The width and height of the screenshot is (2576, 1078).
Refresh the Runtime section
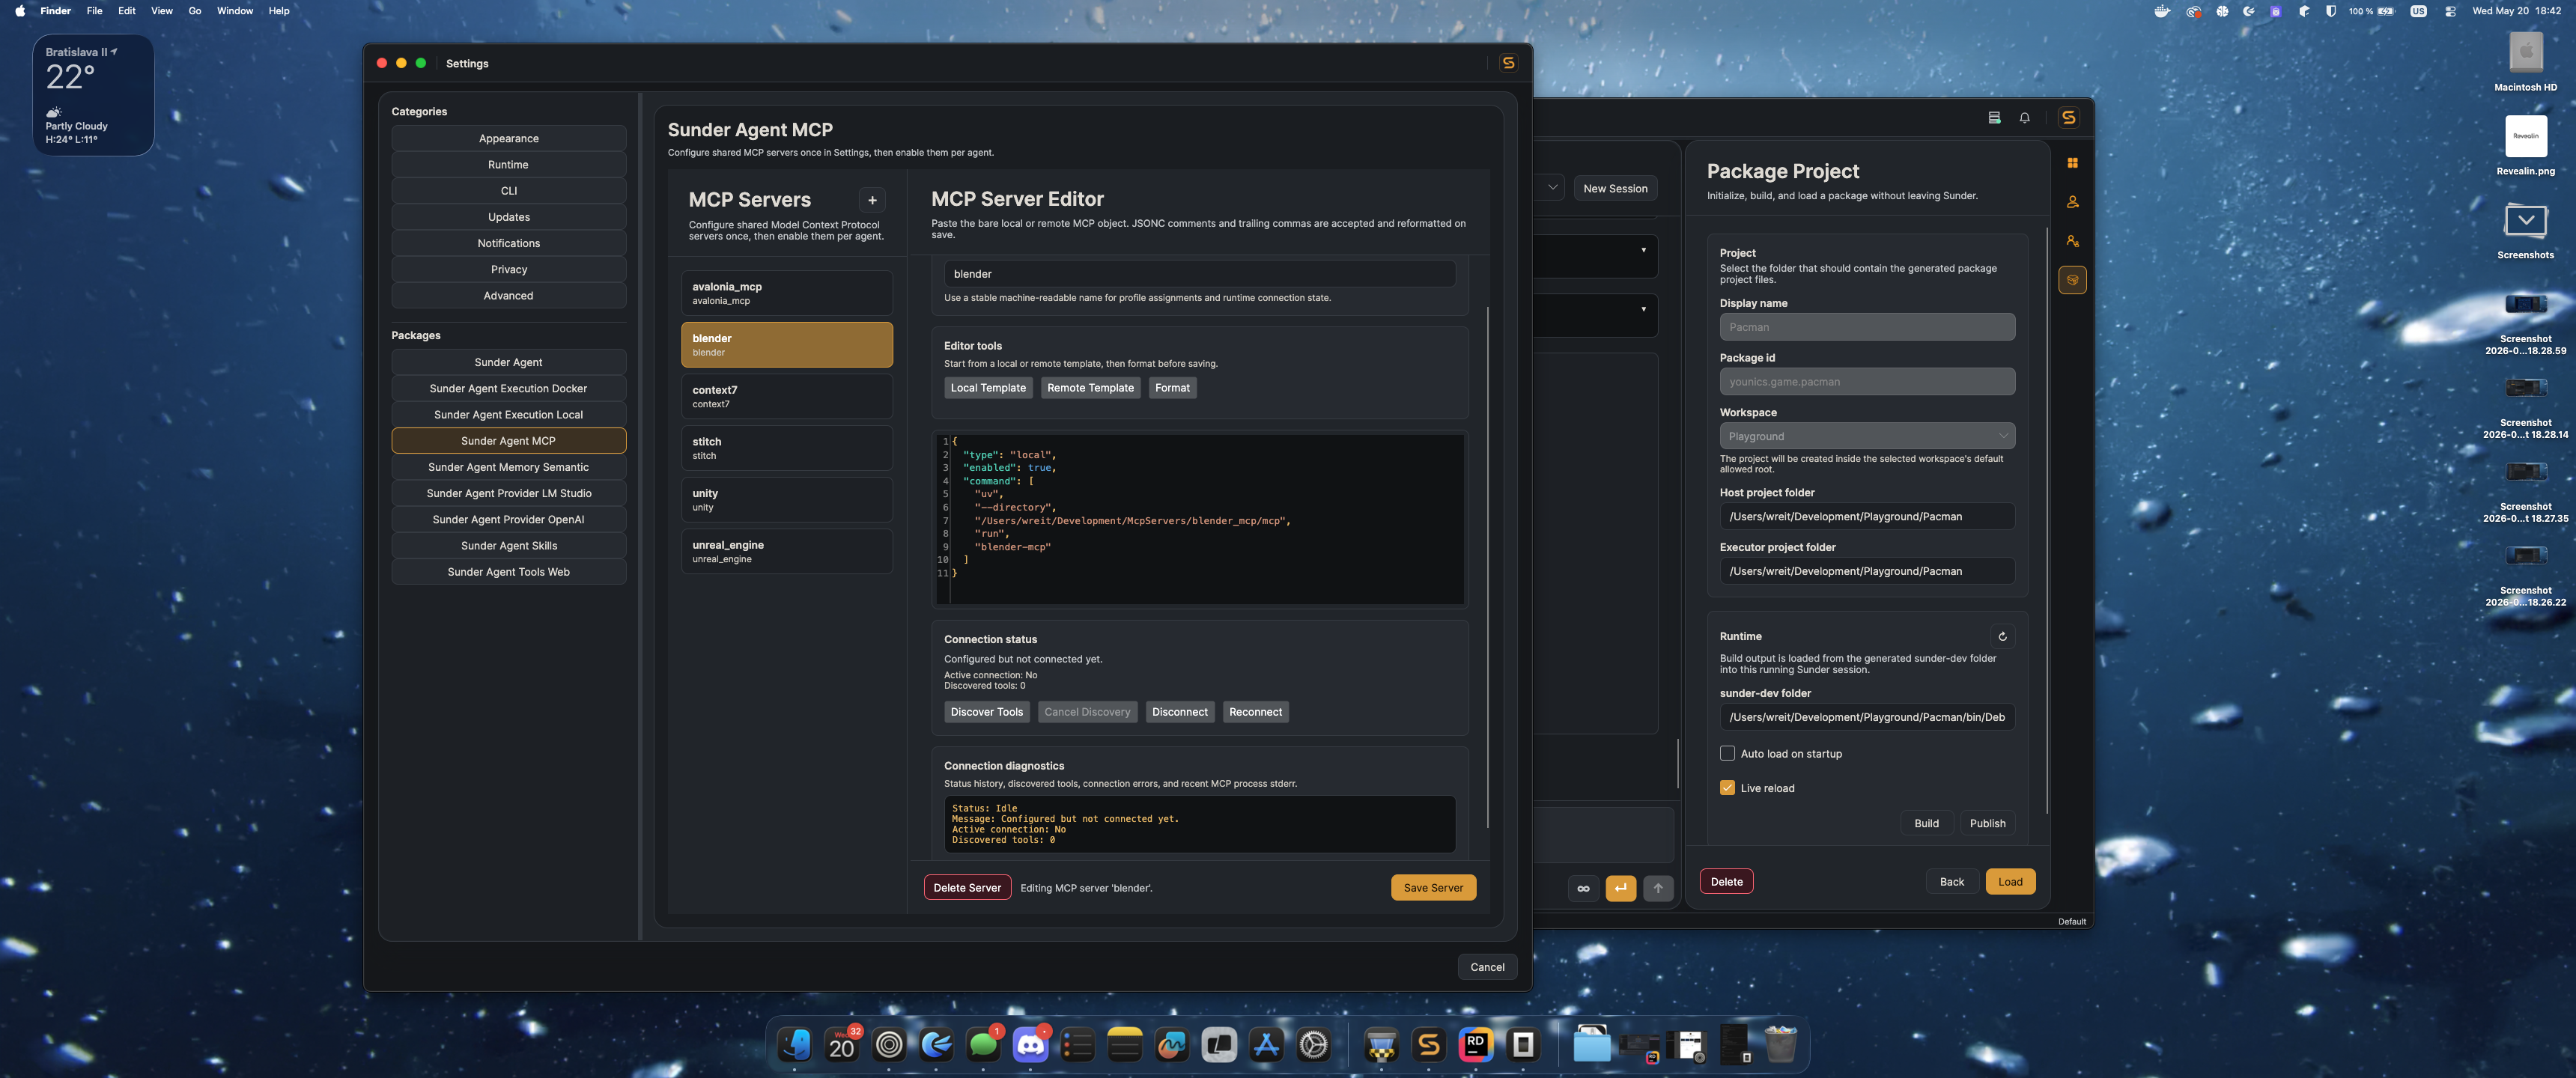(x=2002, y=636)
